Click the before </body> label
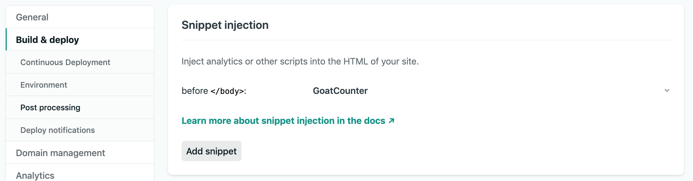This screenshot has width=693, height=181. point(214,91)
